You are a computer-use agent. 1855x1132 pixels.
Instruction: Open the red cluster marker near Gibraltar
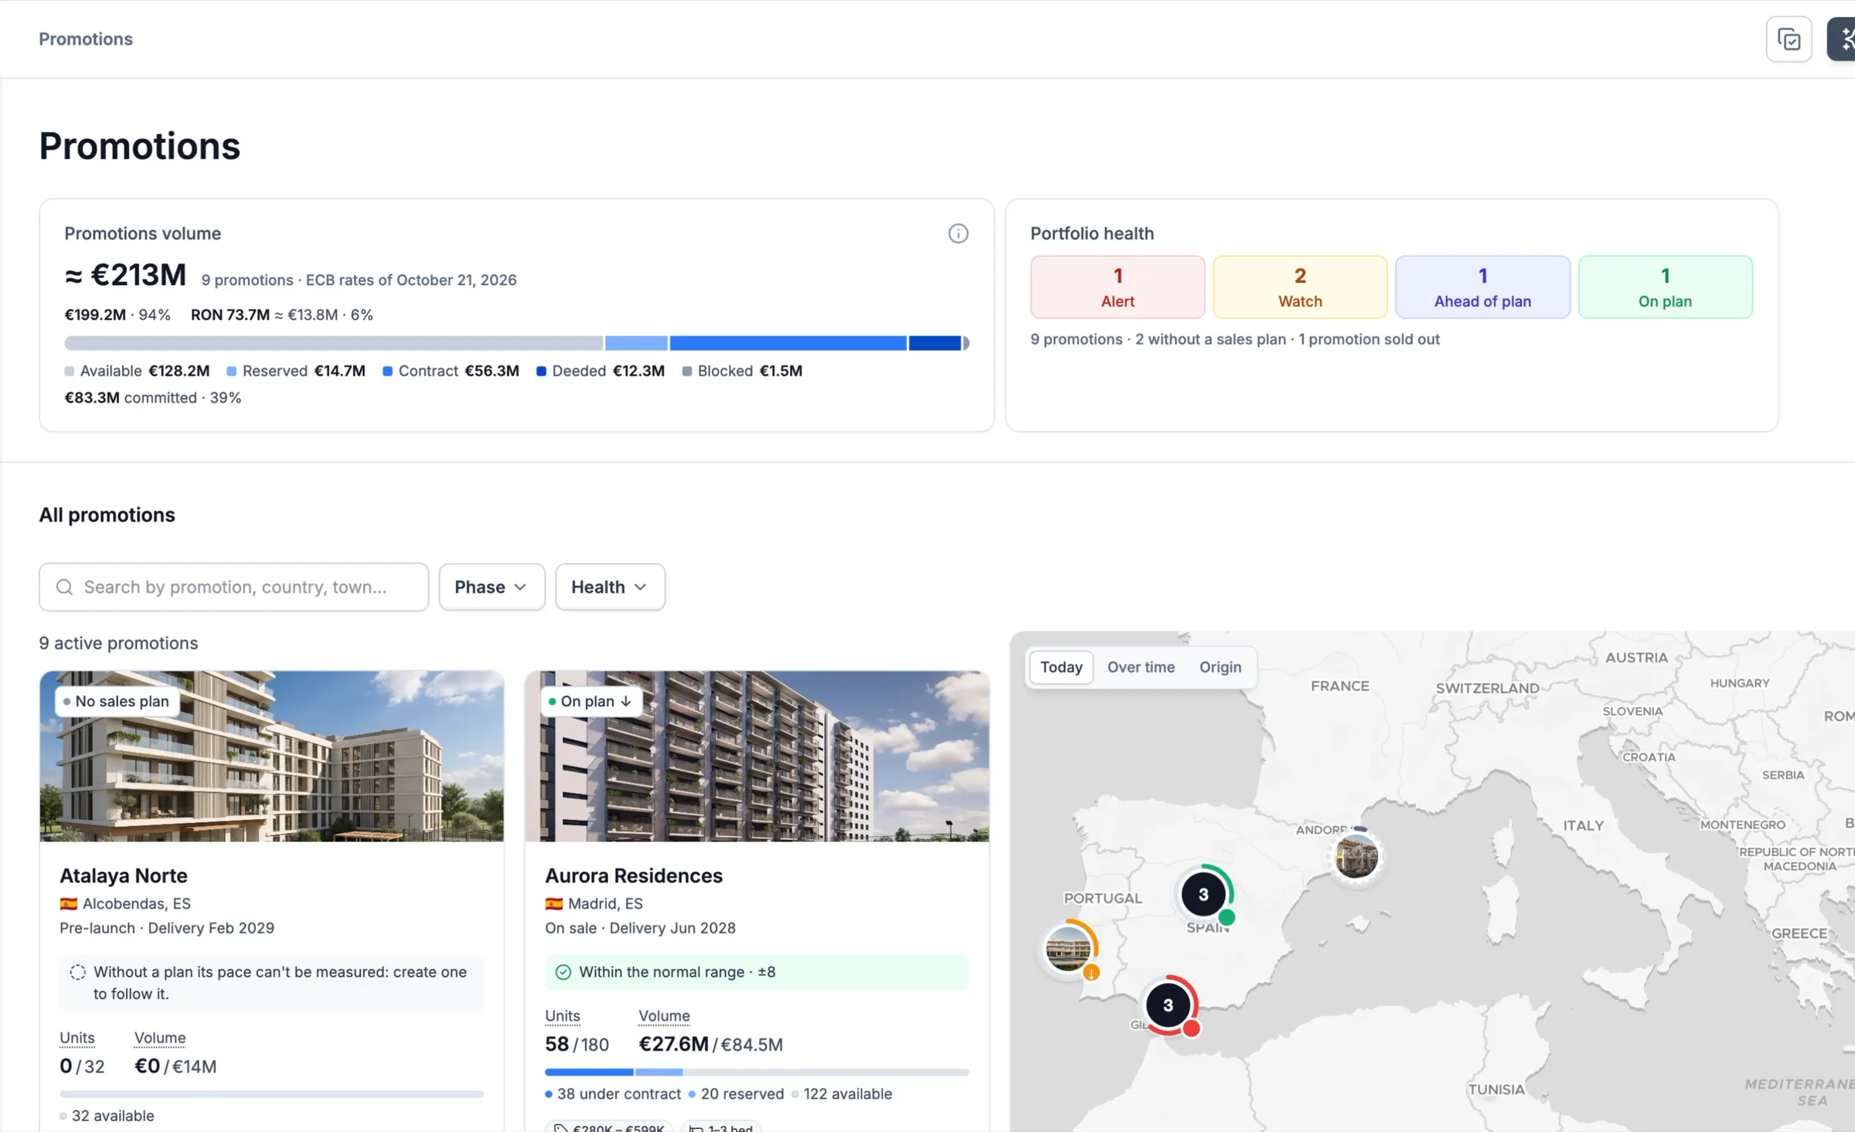[1169, 1005]
